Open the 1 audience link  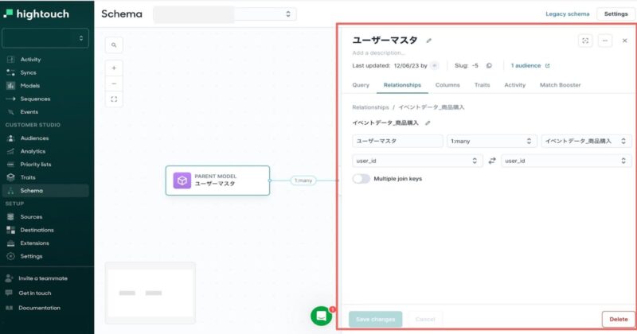click(x=530, y=65)
